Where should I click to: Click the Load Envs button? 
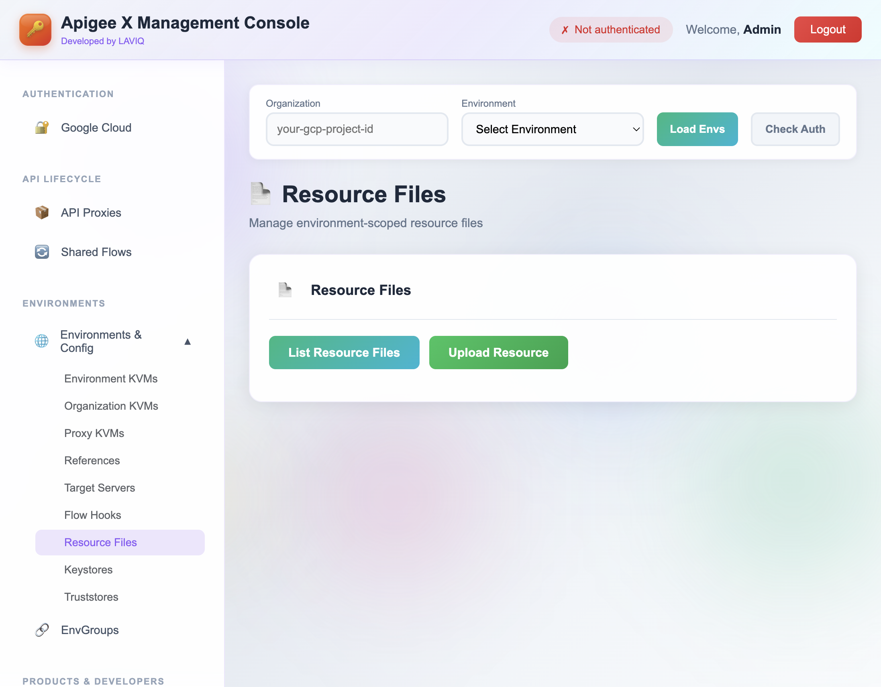(697, 129)
